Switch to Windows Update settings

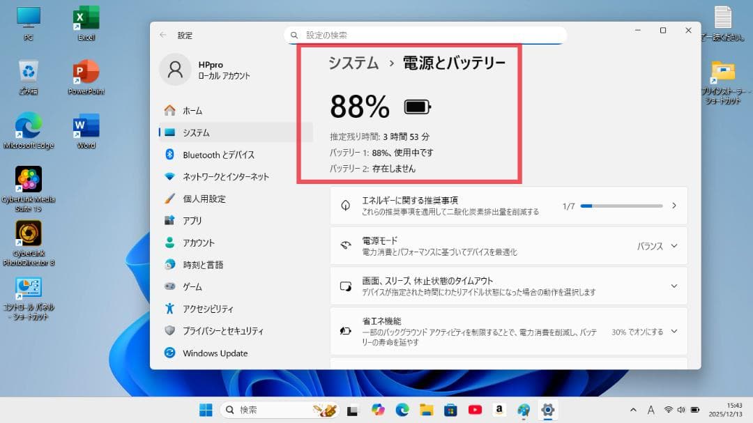coord(216,353)
